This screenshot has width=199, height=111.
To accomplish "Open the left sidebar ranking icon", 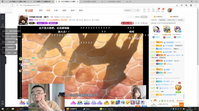I will click(x=2, y=26).
